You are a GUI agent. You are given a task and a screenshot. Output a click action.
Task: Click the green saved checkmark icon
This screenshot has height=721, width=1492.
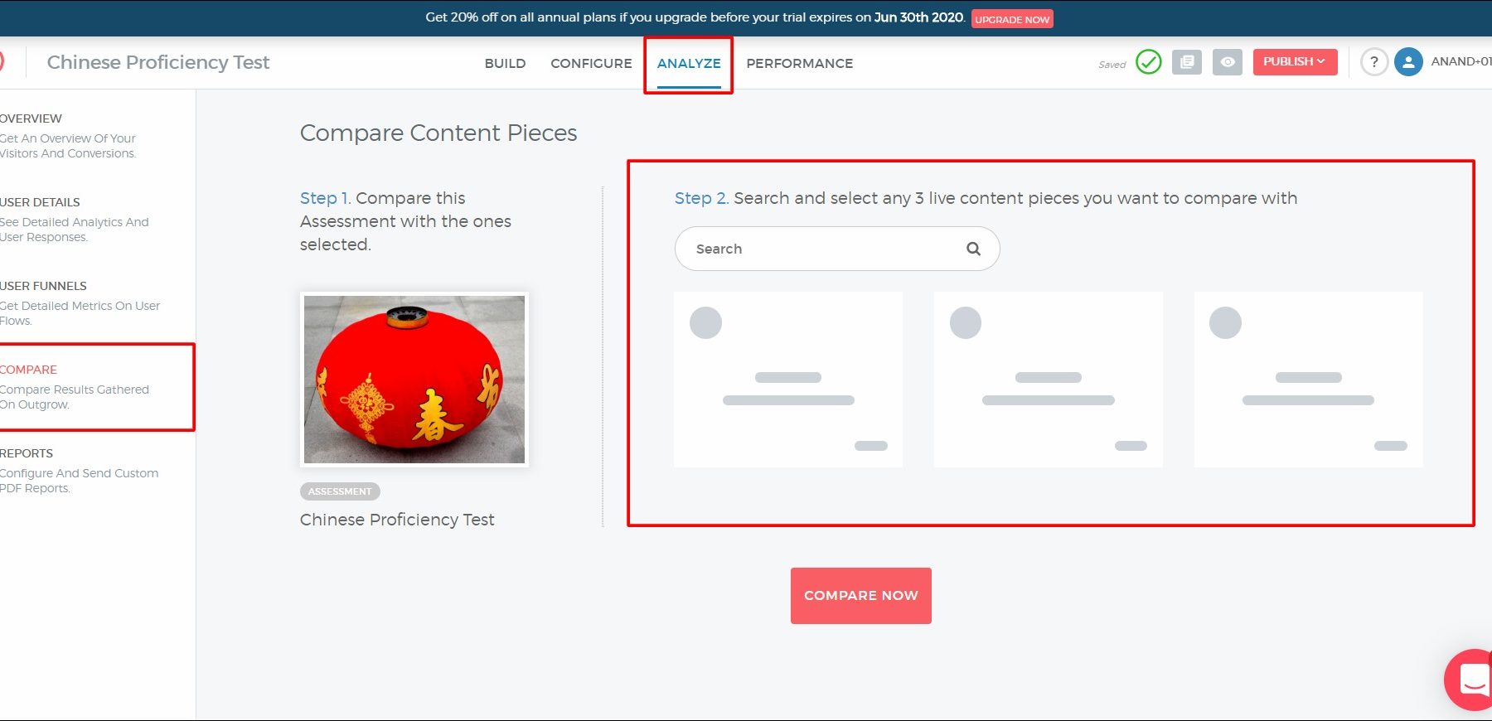point(1148,62)
